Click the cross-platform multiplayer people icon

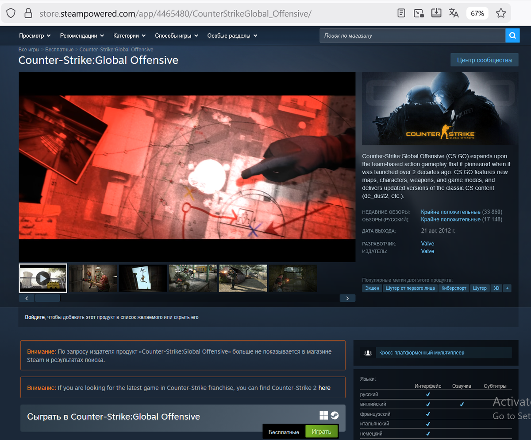pyautogui.click(x=368, y=353)
